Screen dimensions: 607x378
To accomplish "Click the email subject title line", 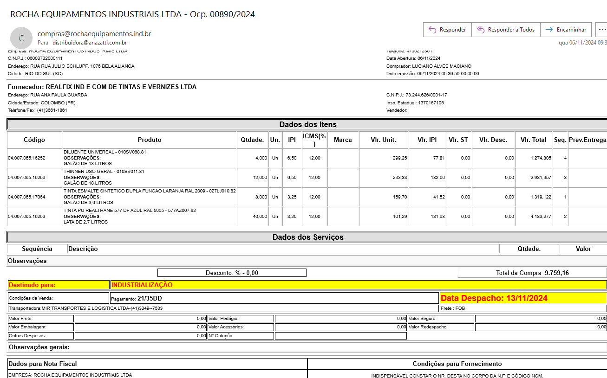I will [132, 14].
